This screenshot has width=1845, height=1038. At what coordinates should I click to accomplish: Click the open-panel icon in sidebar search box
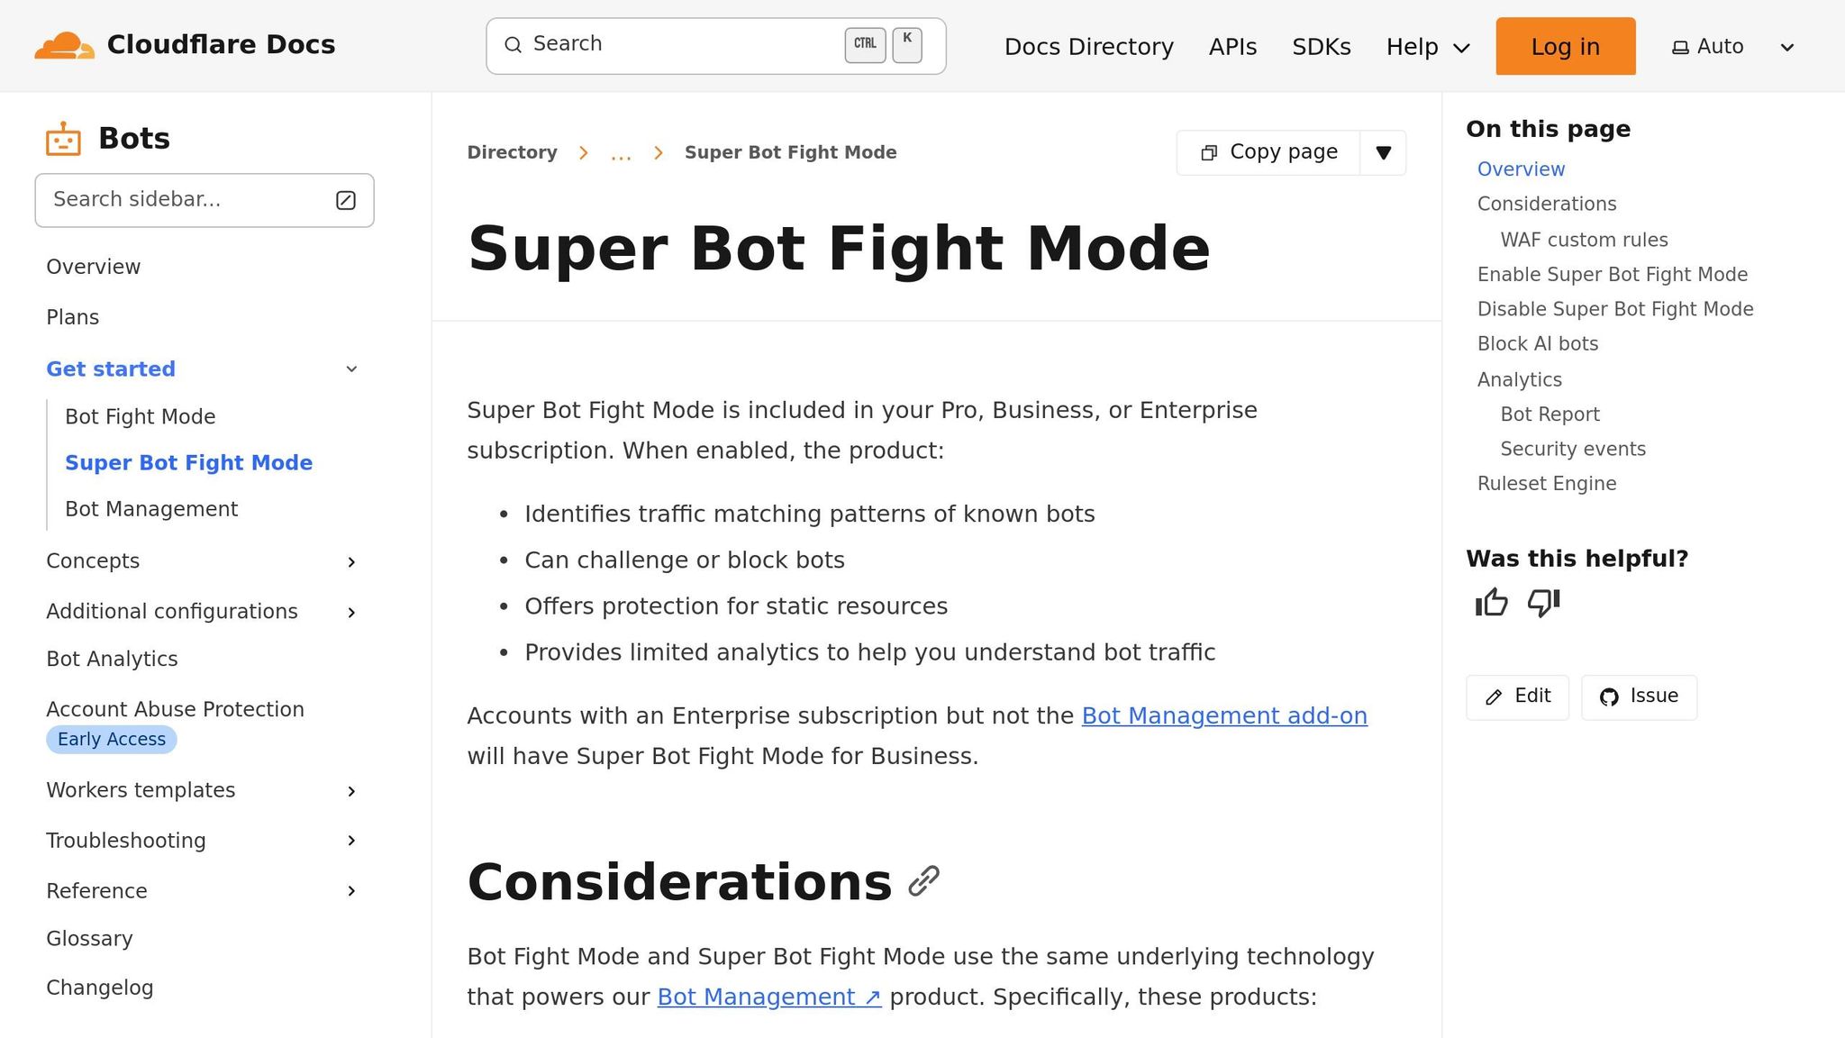(345, 200)
